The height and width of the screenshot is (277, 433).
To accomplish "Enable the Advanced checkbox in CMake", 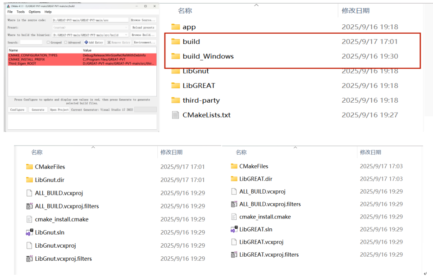I will pyautogui.click(x=66, y=42).
